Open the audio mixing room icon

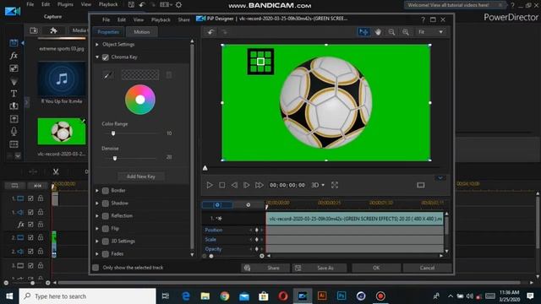(x=14, y=119)
